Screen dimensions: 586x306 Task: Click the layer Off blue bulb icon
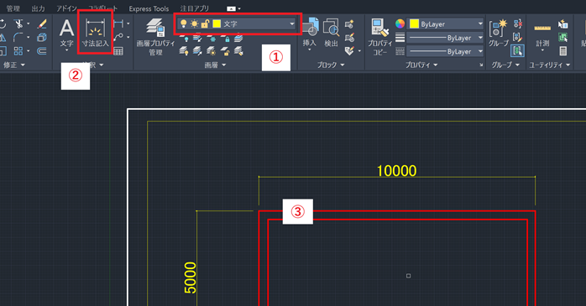pyautogui.click(x=184, y=38)
